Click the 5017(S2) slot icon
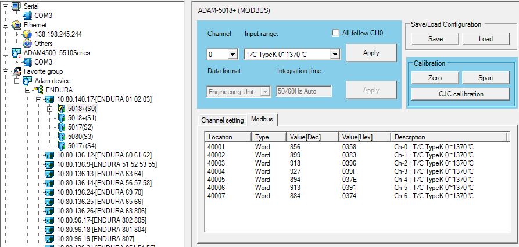The width and height of the screenshot is (519, 247). [61, 127]
